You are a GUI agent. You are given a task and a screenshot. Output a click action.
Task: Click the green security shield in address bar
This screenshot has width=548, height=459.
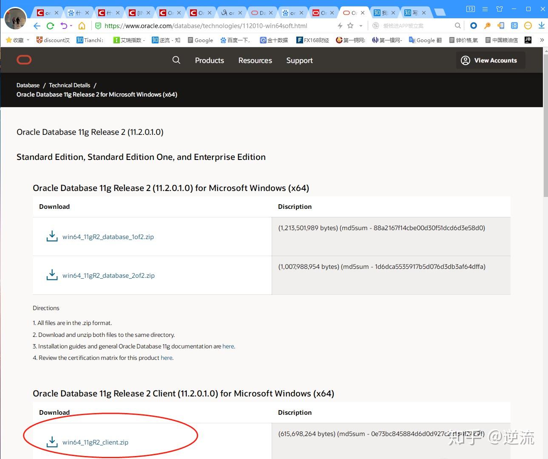[98, 26]
